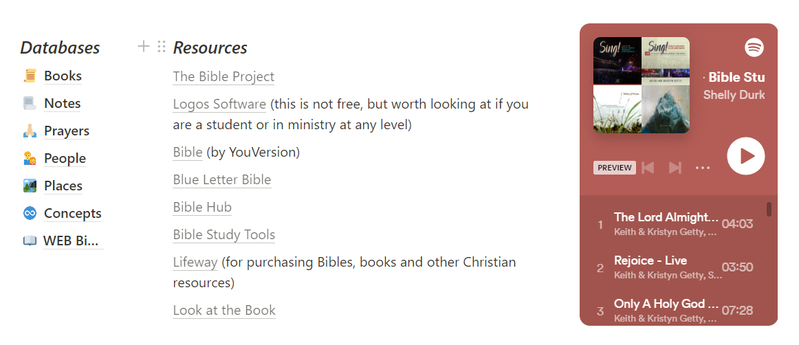Screen dimensions: 799x345
Task: Click the plus icon to add a block
Action: (144, 47)
